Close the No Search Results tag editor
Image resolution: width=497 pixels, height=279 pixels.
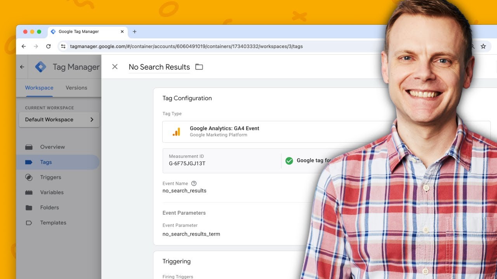(115, 67)
